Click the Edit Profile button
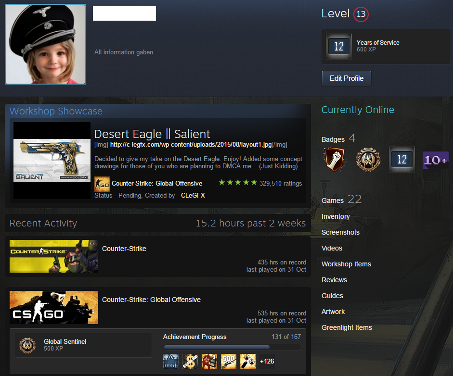This screenshot has height=376, width=453. pos(347,78)
